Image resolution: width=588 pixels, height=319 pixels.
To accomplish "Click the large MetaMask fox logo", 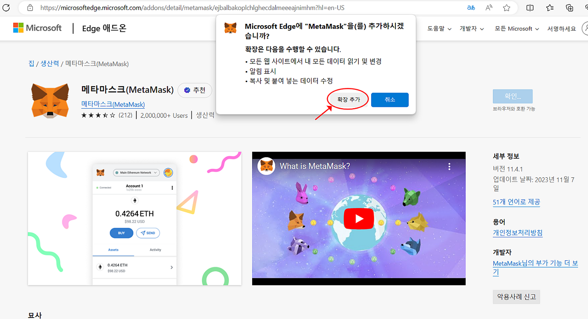I will (x=50, y=100).
